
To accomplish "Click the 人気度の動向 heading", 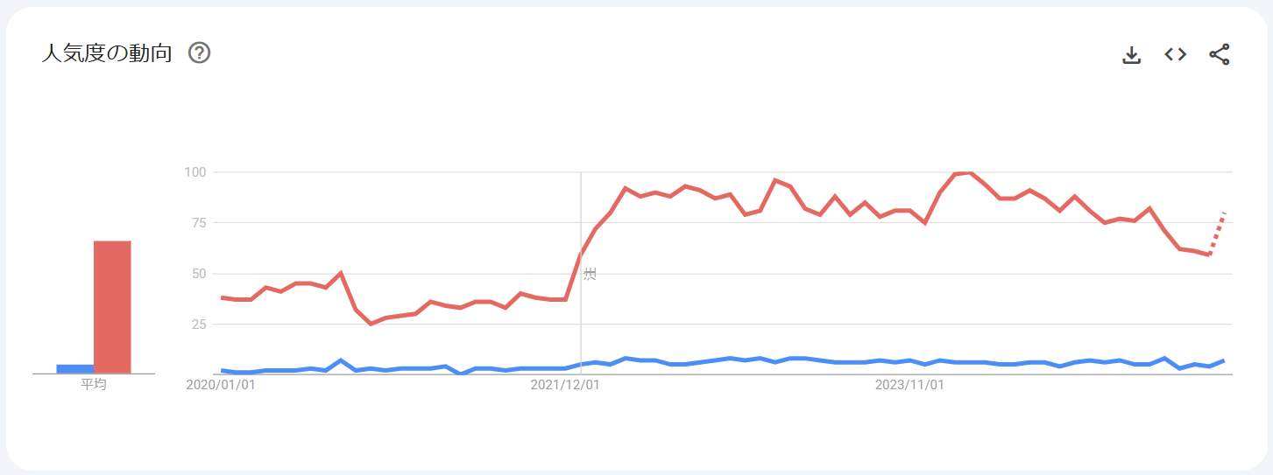I will 106,53.
